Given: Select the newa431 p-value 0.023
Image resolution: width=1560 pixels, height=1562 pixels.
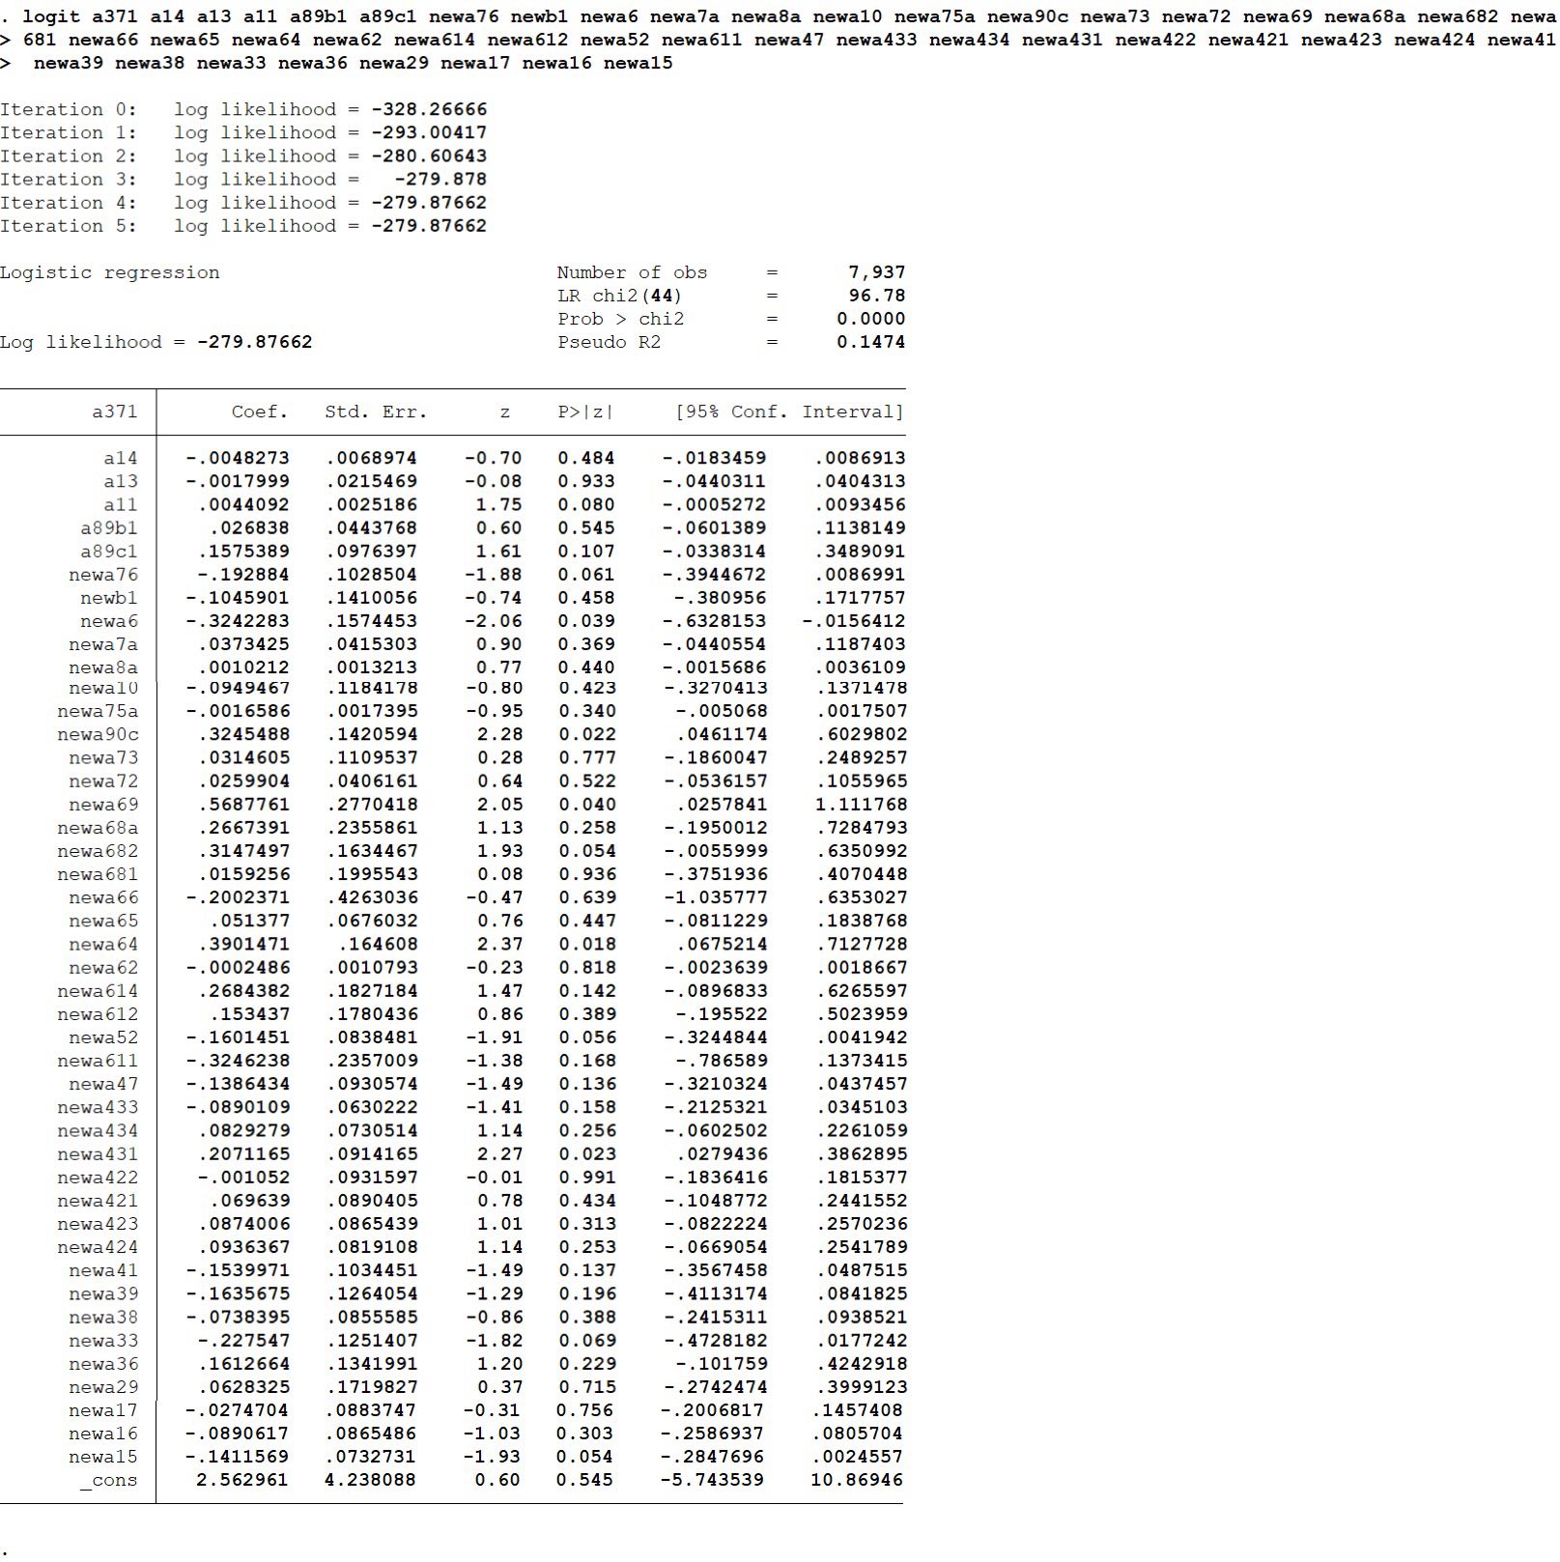Looking at the screenshot, I should click(586, 1154).
